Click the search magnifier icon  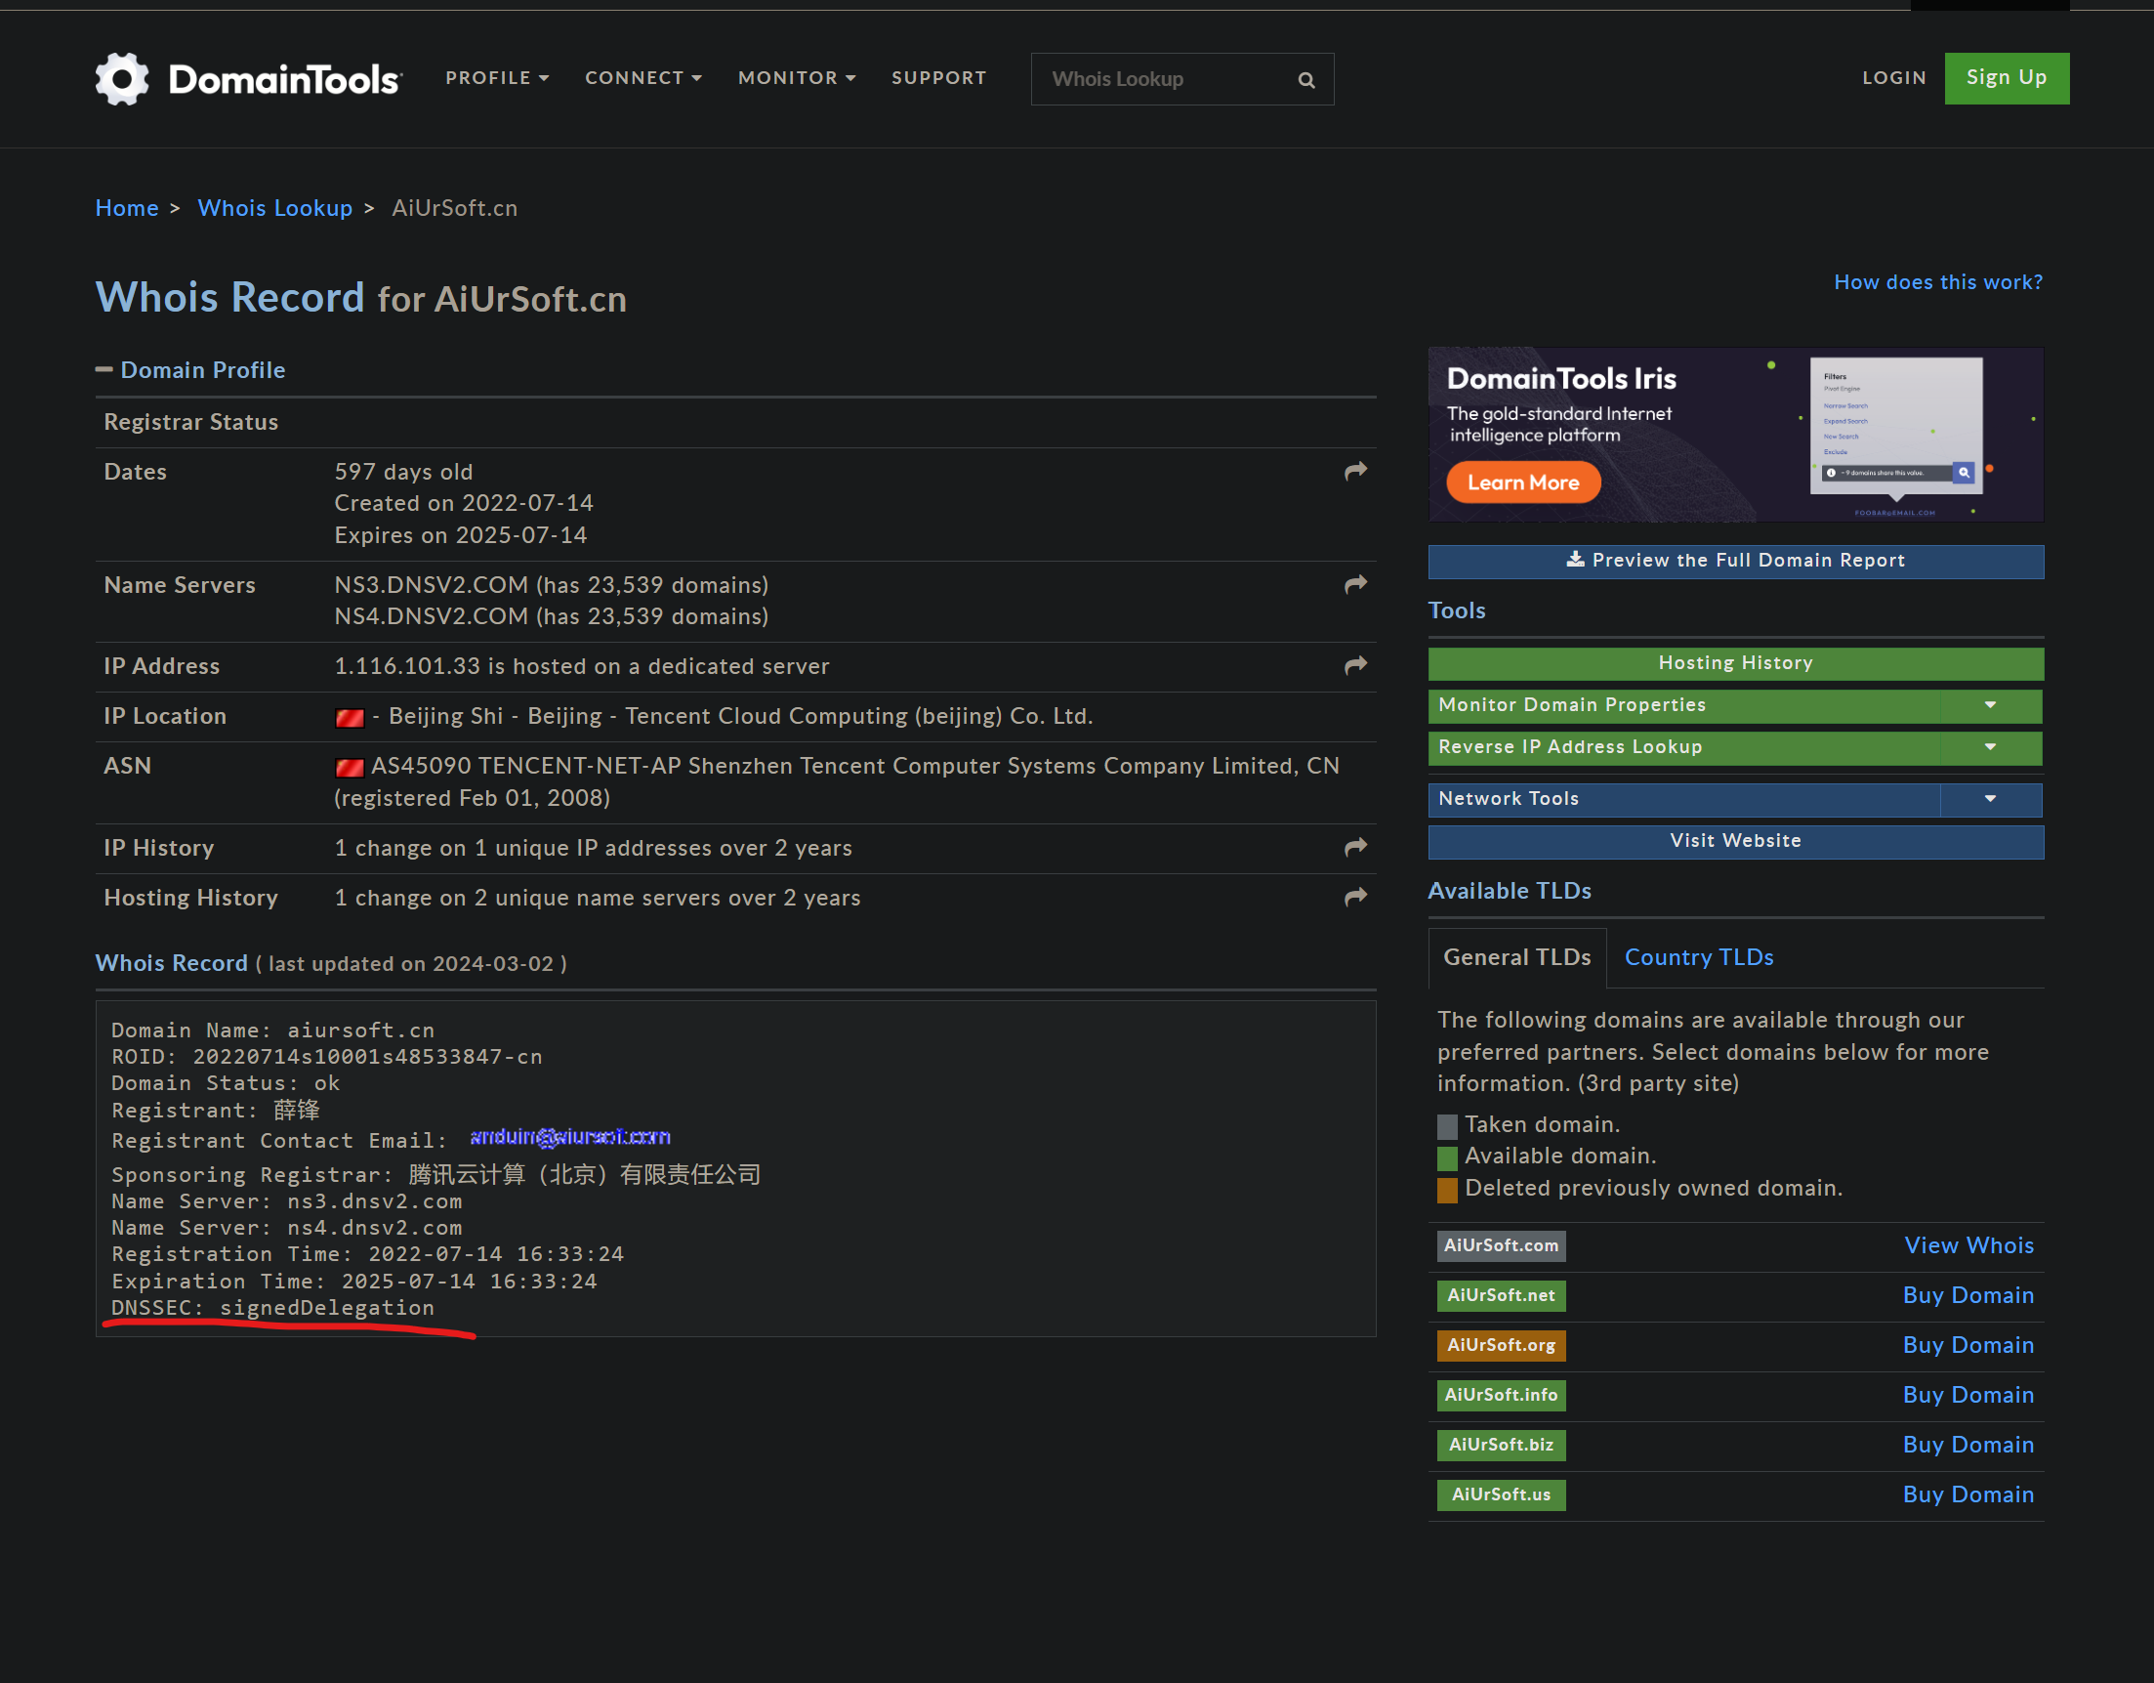pos(1305,80)
